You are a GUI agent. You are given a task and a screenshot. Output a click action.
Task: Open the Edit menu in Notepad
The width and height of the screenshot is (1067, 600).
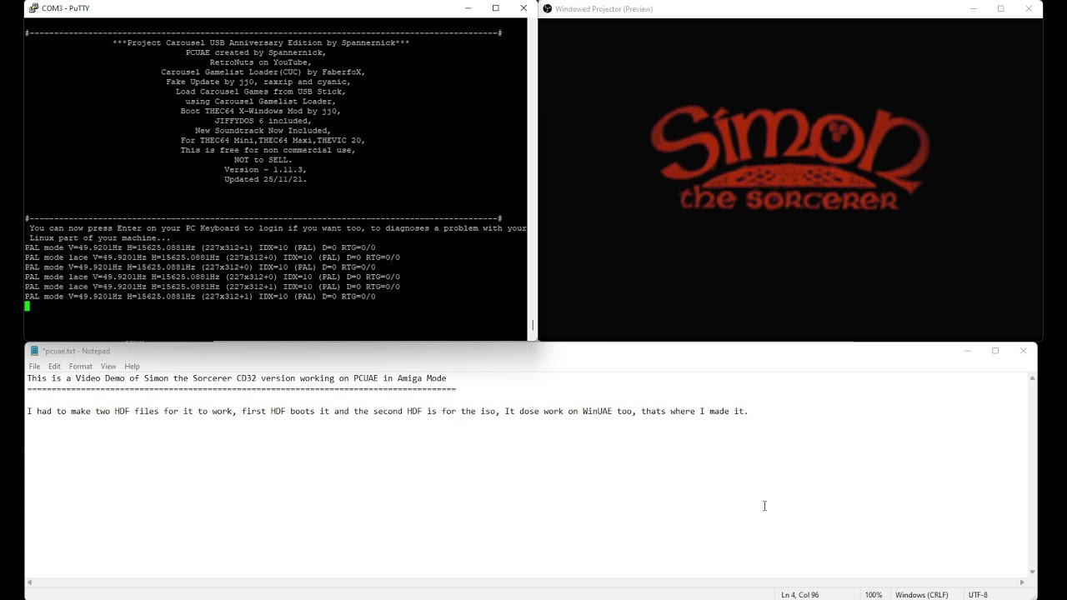click(54, 367)
